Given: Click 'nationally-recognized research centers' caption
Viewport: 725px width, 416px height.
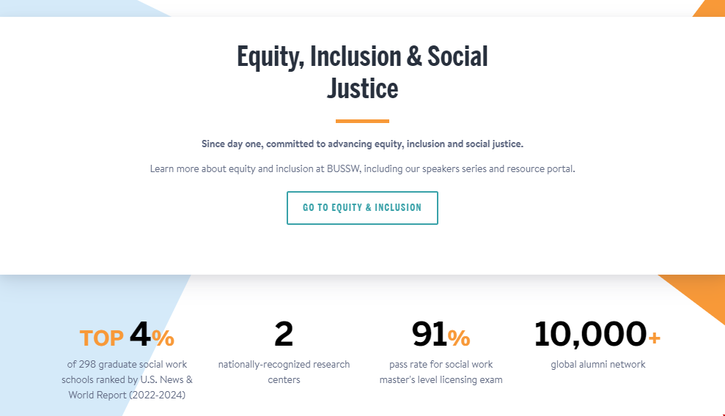Looking at the screenshot, I should (284, 371).
